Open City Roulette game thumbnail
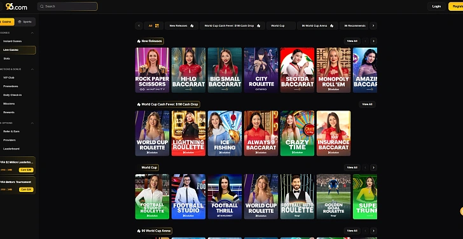Image resolution: width=463 pixels, height=239 pixels. click(261, 70)
